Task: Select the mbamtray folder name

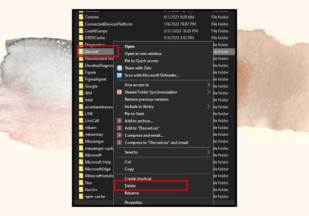Action: point(94,134)
